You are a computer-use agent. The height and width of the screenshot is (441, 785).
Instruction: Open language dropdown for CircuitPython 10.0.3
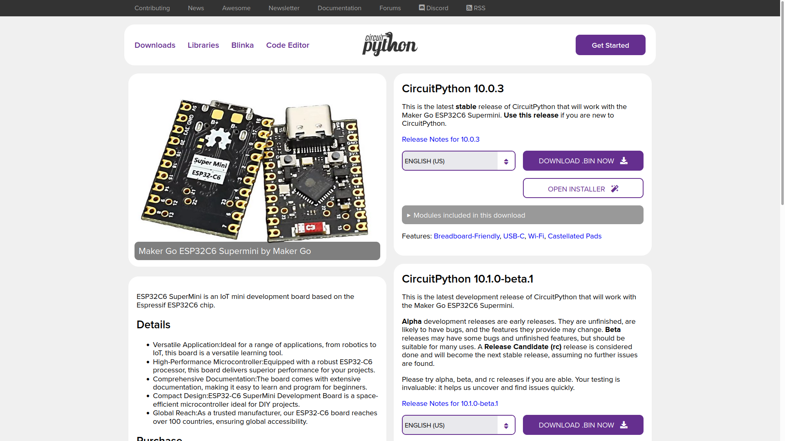pyautogui.click(x=458, y=161)
